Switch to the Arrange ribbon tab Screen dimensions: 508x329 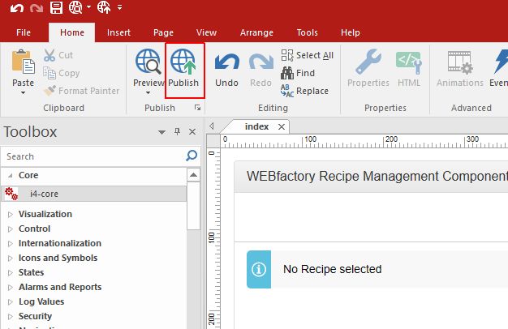(x=256, y=32)
